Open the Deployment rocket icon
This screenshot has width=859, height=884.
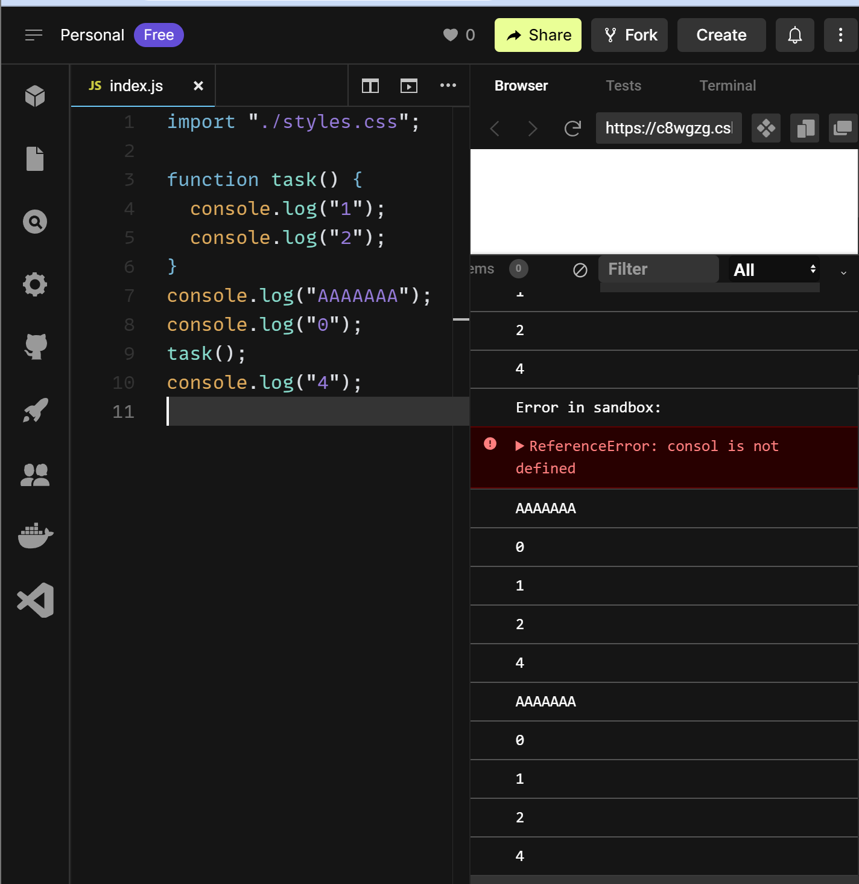pos(36,411)
